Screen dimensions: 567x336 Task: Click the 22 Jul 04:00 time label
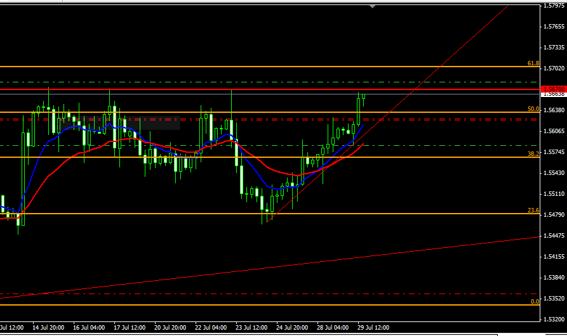[x=211, y=328]
